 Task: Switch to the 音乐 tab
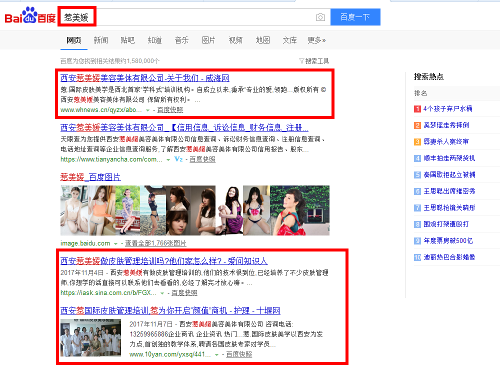pos(182,40)
